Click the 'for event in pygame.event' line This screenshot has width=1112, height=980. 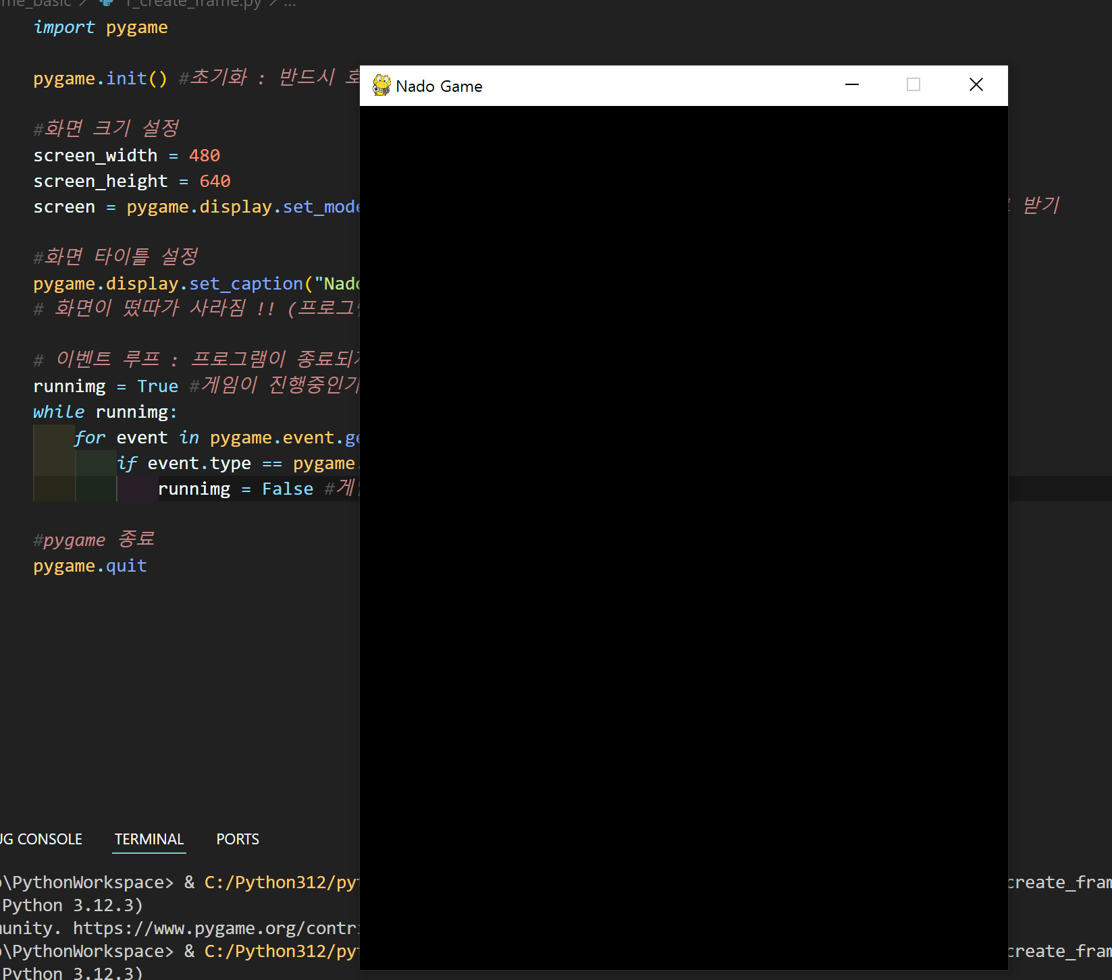(216, 438)
